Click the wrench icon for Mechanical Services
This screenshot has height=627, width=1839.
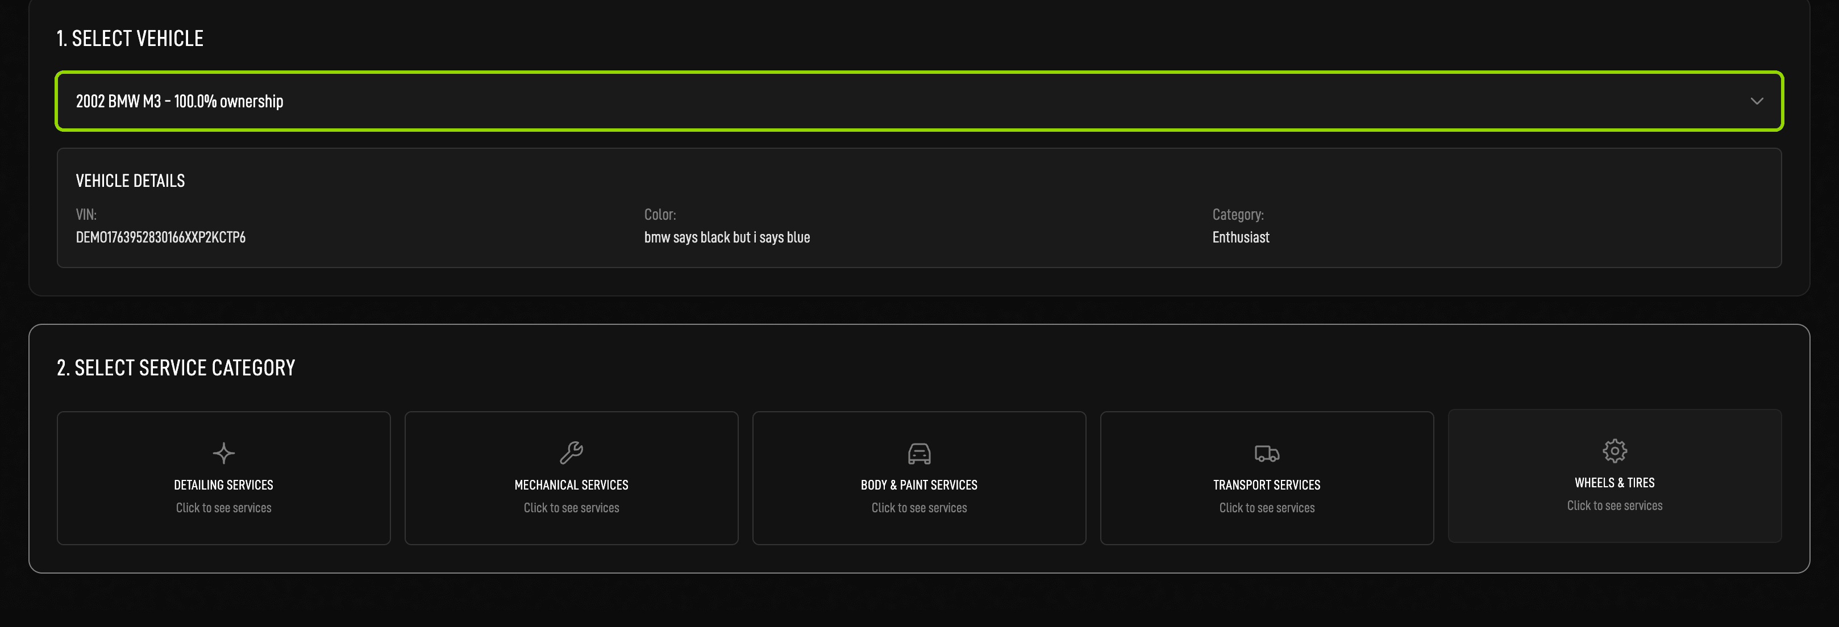tap(571, 452)
